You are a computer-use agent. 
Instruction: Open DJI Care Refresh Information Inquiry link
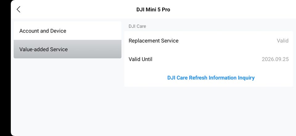pyautogui.click(x=211, y=78)
